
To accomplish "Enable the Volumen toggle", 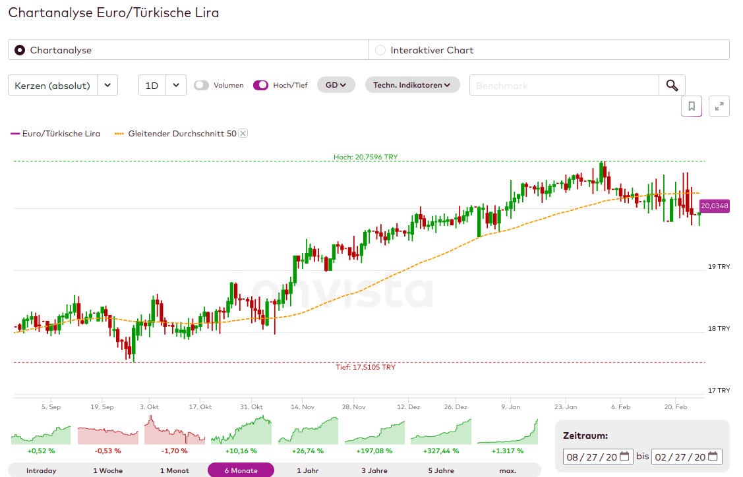I will click(201, 86).
